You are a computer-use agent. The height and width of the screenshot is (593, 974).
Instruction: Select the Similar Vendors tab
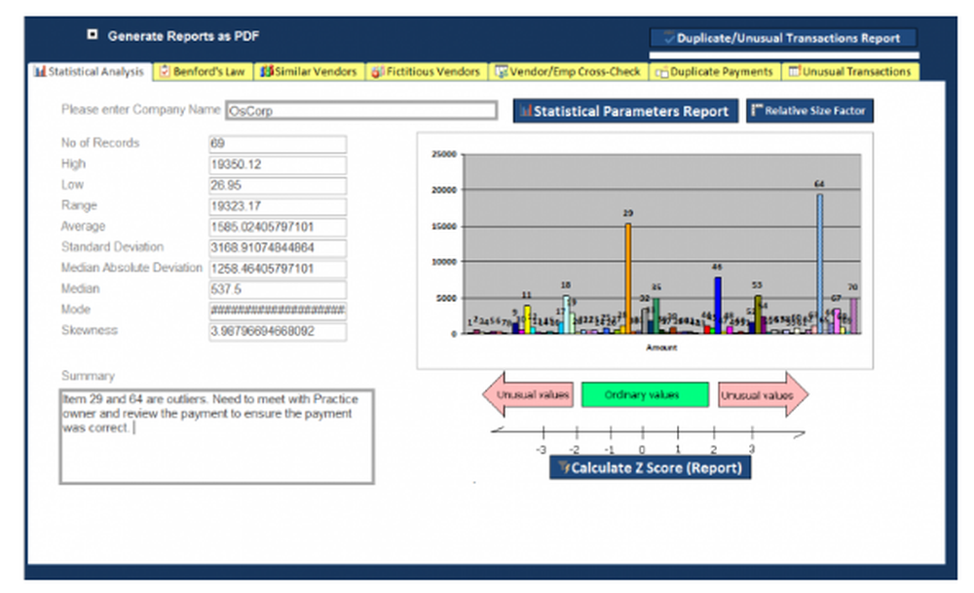tap(309, 71)
